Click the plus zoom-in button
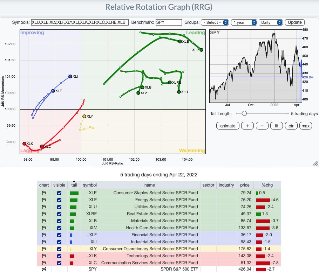 click(x=247, y=126)
